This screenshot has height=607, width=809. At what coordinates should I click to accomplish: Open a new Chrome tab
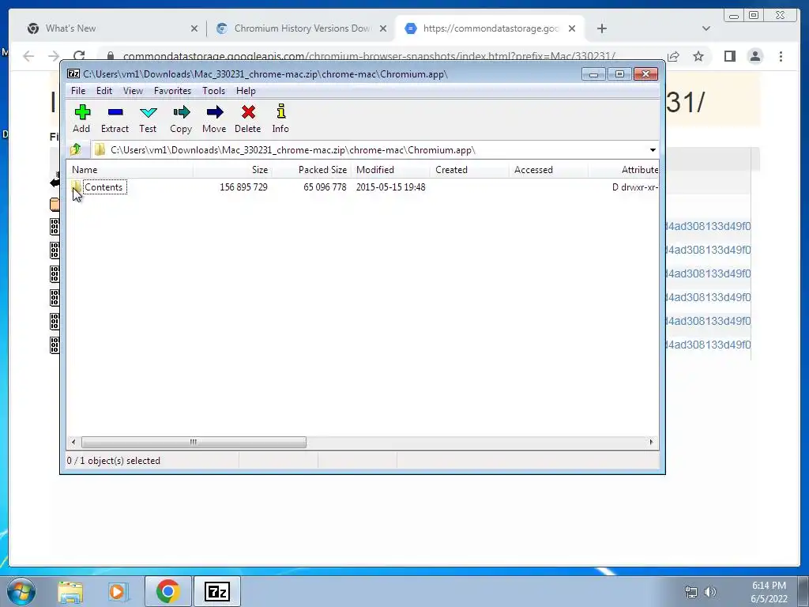click(601, 29)
